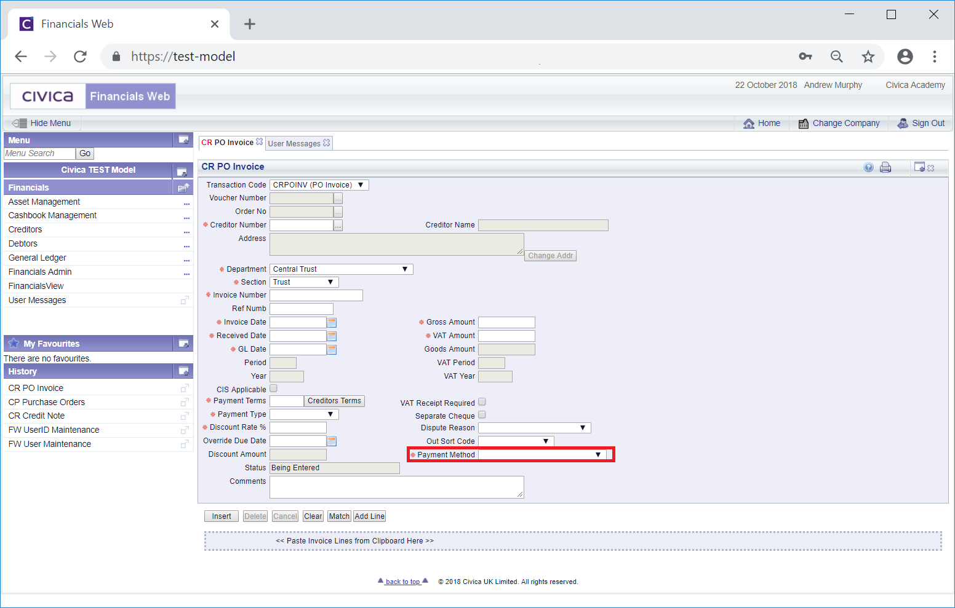This screenshot has height=608, width=955.
Task: Open CR PO Invoice history in new window icon
Action: [185, 389]
